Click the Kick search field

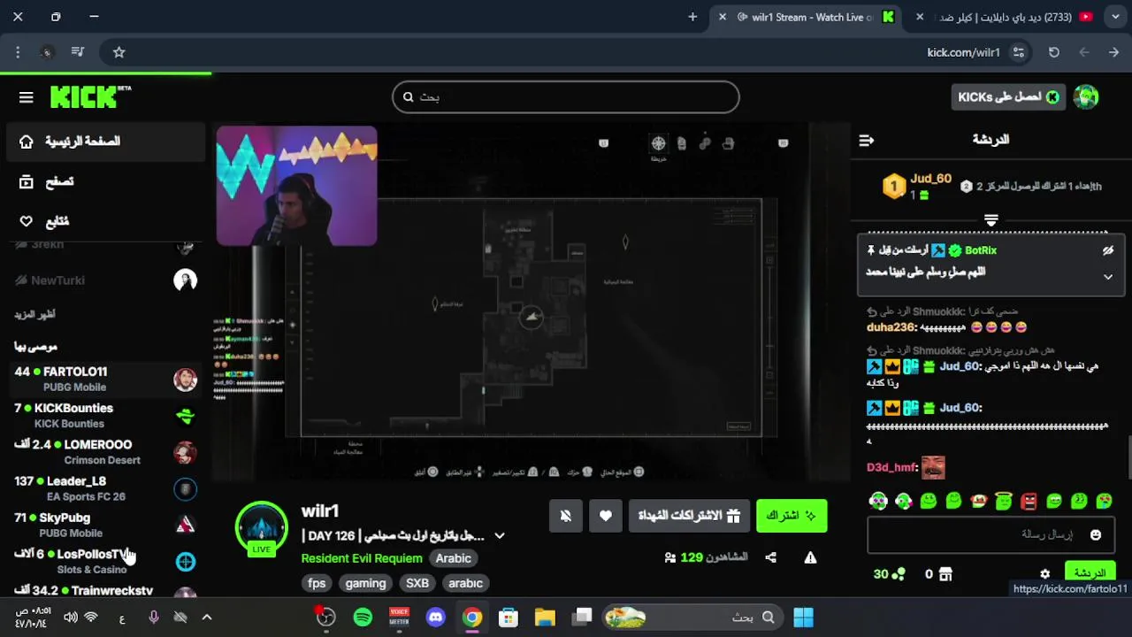[x=566, y=97]
